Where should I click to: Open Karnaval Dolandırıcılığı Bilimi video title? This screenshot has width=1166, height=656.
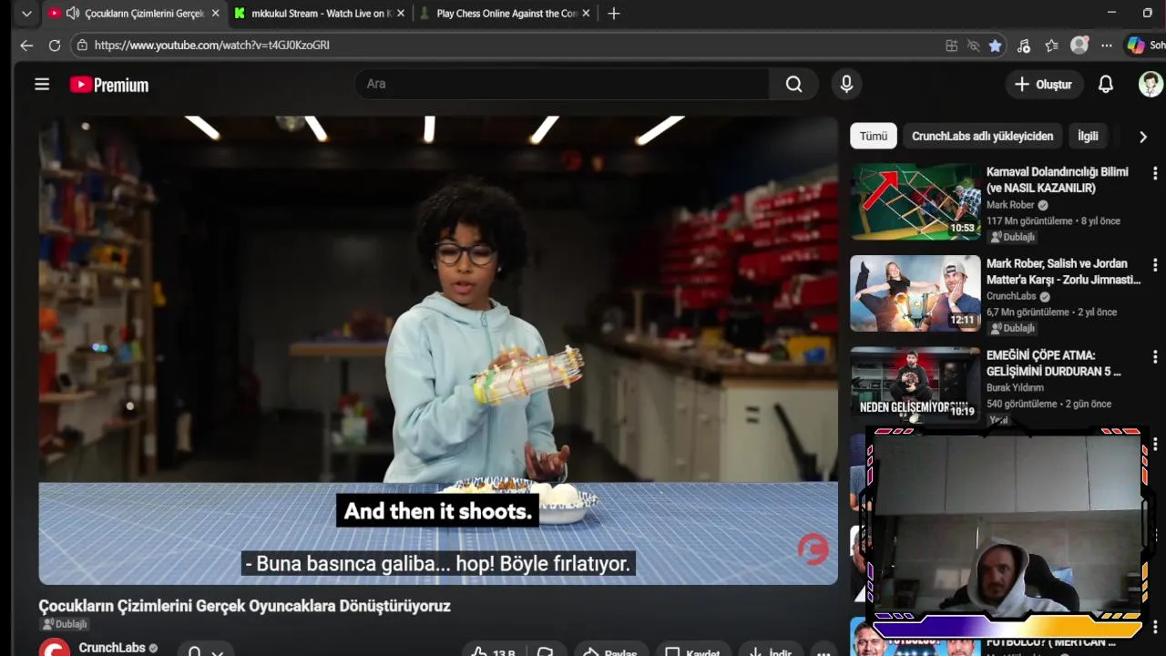click(1058, 179)
